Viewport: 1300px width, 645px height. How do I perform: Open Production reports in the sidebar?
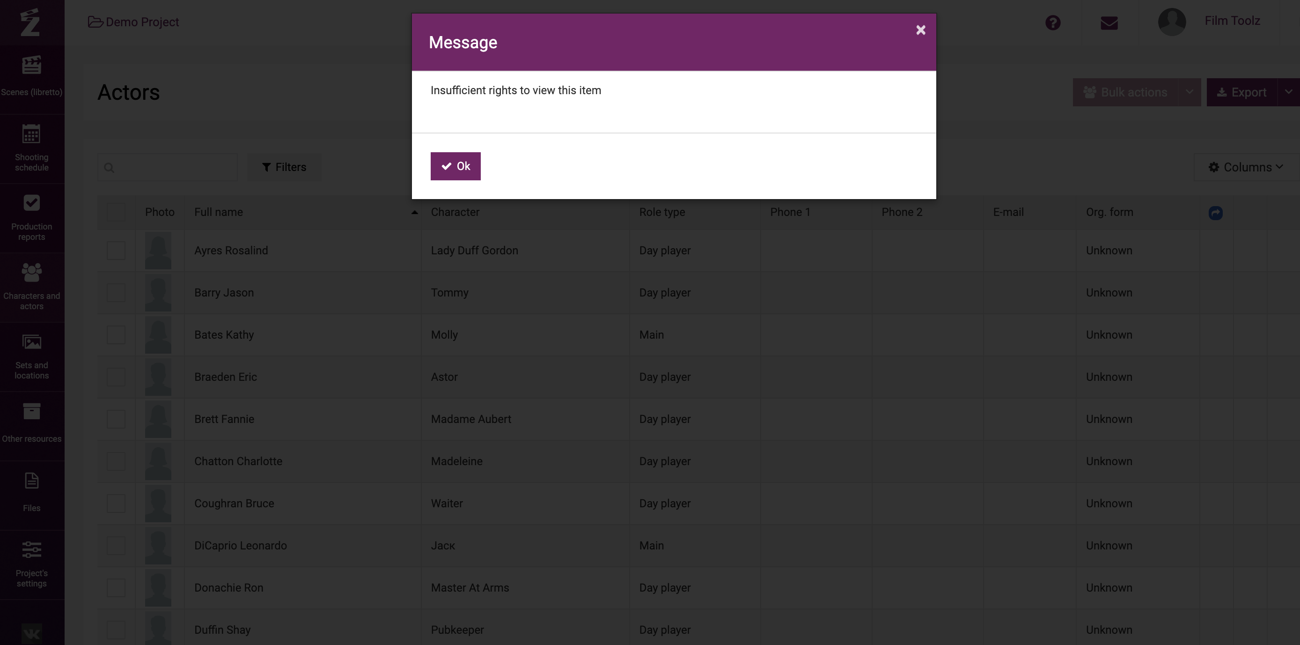32,218
